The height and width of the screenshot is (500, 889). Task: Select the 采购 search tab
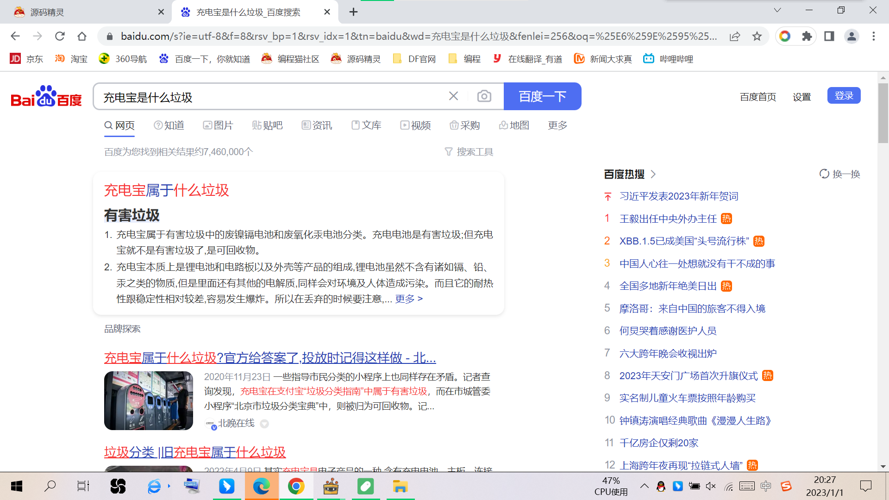(465, 125)
